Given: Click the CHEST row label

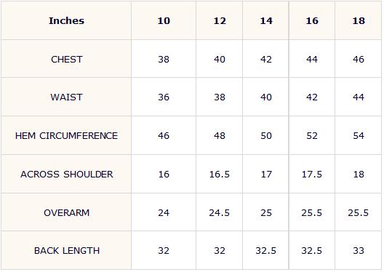Looking at the screenshot, I should click(x=67, y=59).
